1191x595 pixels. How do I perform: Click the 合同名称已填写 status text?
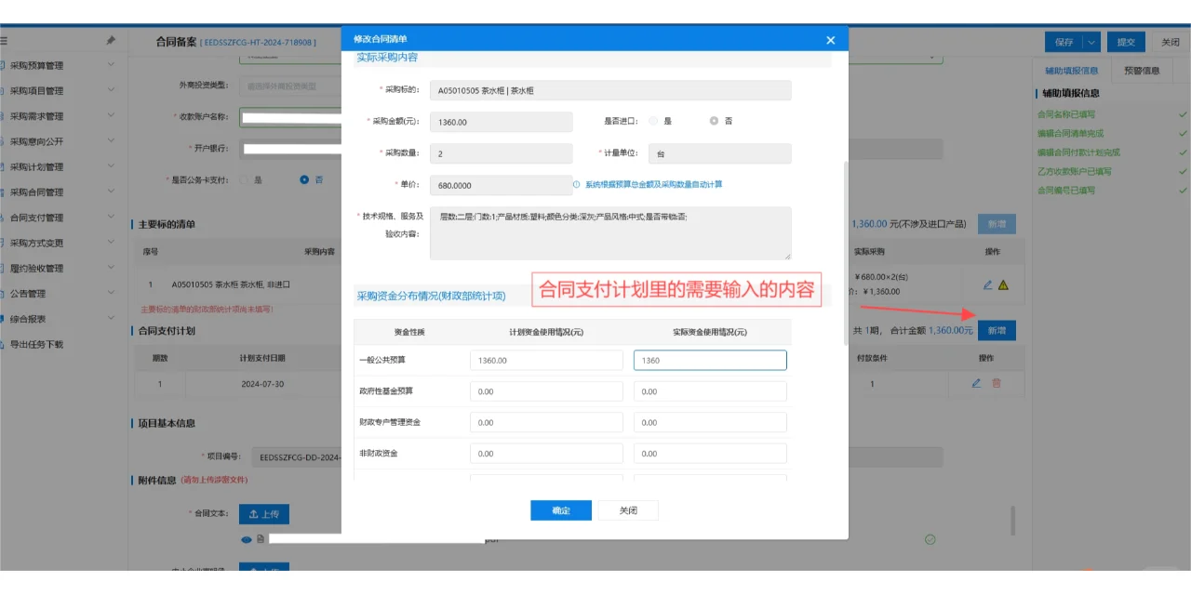(1067, 114)
